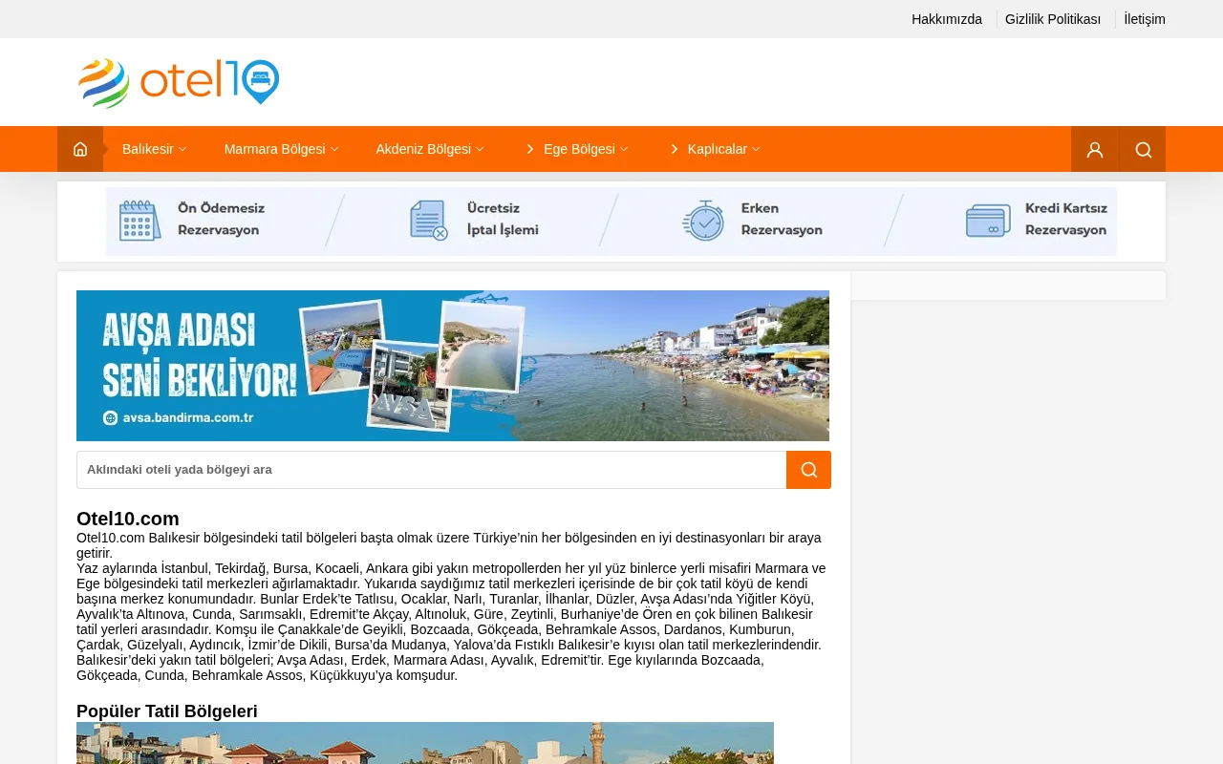Screen dimensions: 1223x764
Task: Click the otel10 logo
Action: pos(178,81)
